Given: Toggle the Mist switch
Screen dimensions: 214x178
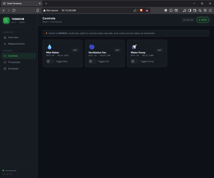Looking at the screenshot, I should [x=50, y=61].
